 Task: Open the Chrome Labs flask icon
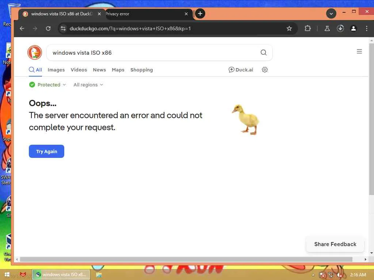pos(327,28)
